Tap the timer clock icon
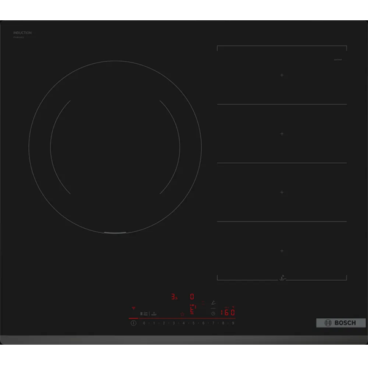Viewport: 368px width, 368px height. (213, 312)
